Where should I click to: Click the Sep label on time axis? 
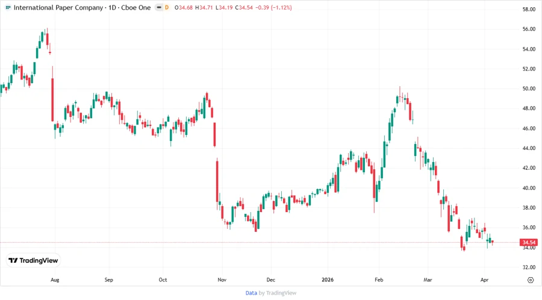coord(109,280)
